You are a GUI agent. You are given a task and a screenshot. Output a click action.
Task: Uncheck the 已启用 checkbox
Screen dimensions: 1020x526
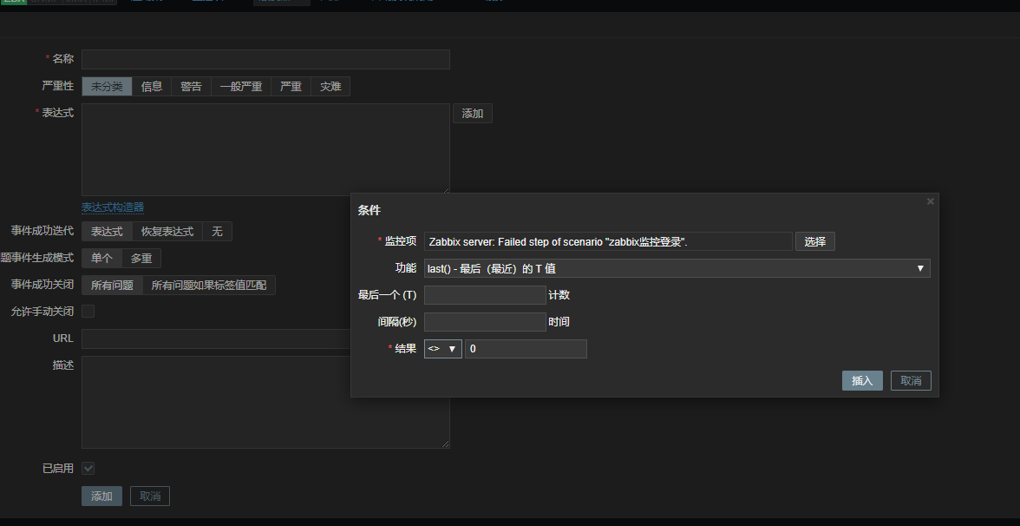tap(88, 469)
